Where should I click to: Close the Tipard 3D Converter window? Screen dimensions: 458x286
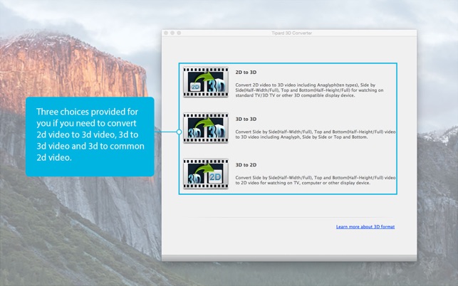(166, 33)
